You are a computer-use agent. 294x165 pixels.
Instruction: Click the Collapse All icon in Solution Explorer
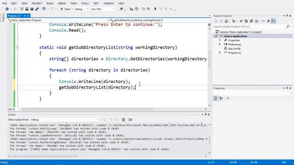(251, 21)
